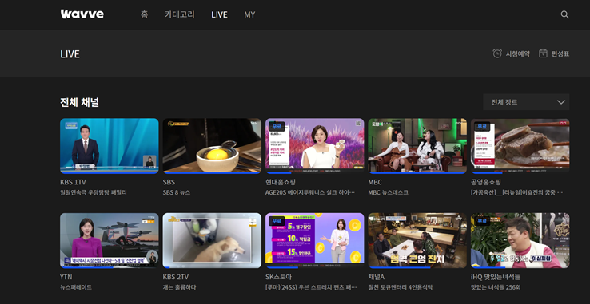Select program title 절친 토큐멘터리 4인용식탁
590x304 pixels.
click(x=401, y=287)
